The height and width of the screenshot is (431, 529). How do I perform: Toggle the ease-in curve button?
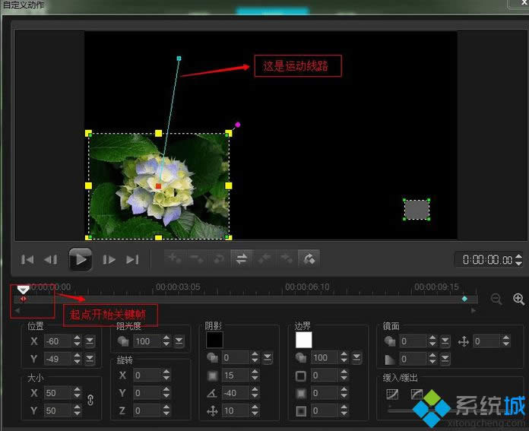[x=393, y=395]
